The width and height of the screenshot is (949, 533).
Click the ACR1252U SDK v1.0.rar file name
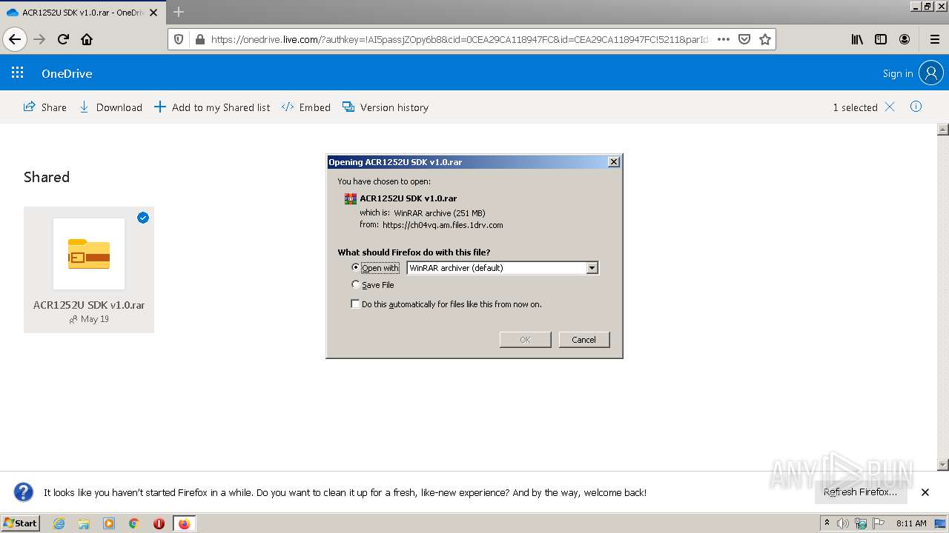(x=89, y=305)
